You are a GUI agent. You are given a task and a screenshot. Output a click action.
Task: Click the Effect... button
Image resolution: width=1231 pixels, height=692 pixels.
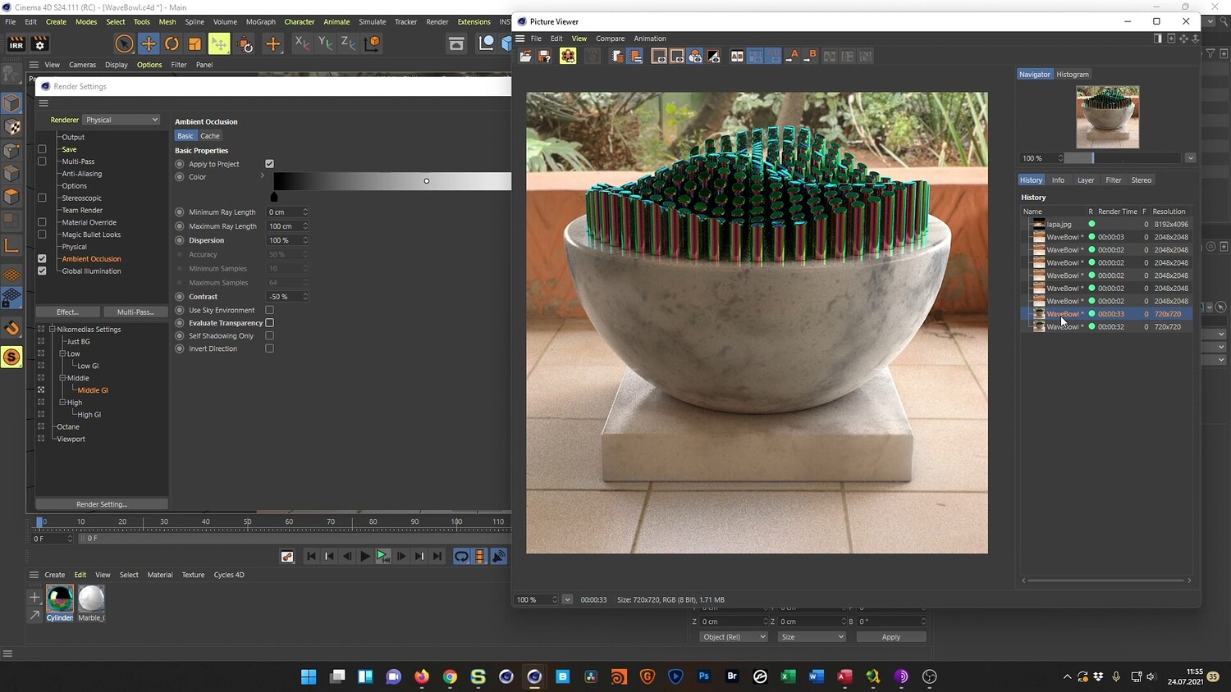click(68, 312)
